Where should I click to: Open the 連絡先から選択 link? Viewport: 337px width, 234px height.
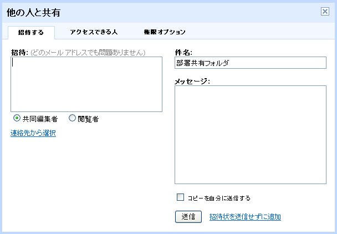pos(33,133)
